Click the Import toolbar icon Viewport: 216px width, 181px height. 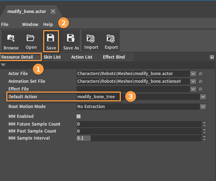coord(91,41)
